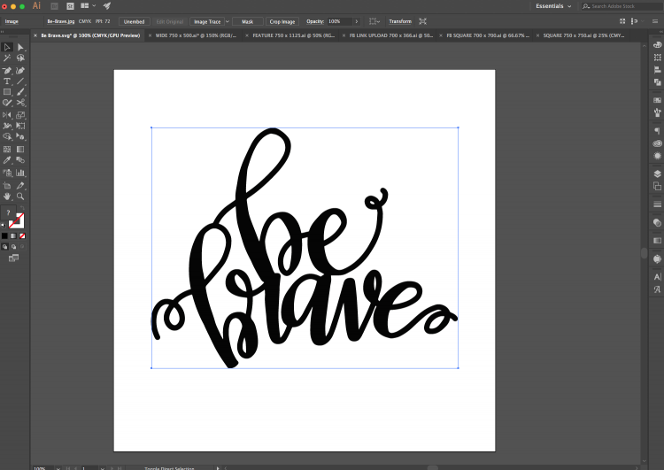Image resolution: width=664 pixels, height=470 pixels.
Task: Open Essentials workspace switcher
Action: [x=553, y=6]
